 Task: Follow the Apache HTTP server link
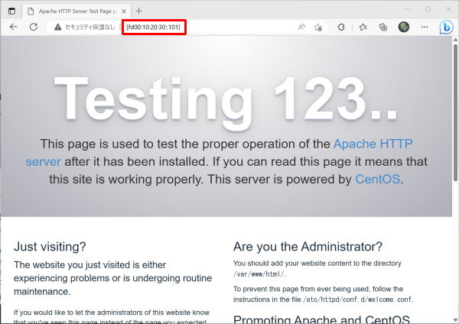220,153
